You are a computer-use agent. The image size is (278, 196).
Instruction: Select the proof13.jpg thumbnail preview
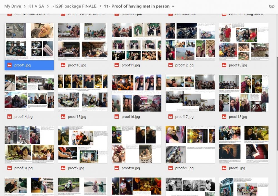[x=244, y=41]
